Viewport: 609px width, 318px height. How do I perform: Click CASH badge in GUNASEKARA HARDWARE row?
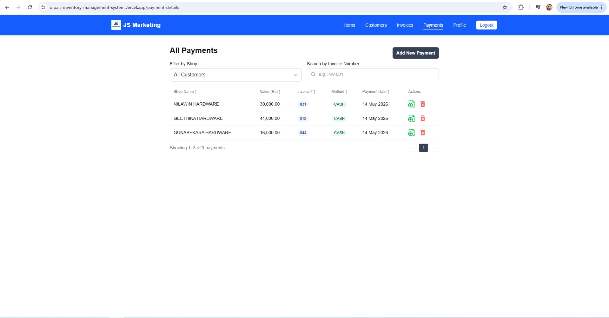click(339, 133)
